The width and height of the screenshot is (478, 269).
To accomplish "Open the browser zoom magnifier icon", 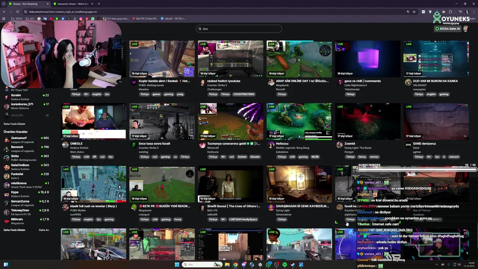I will [x=408, y=12].
